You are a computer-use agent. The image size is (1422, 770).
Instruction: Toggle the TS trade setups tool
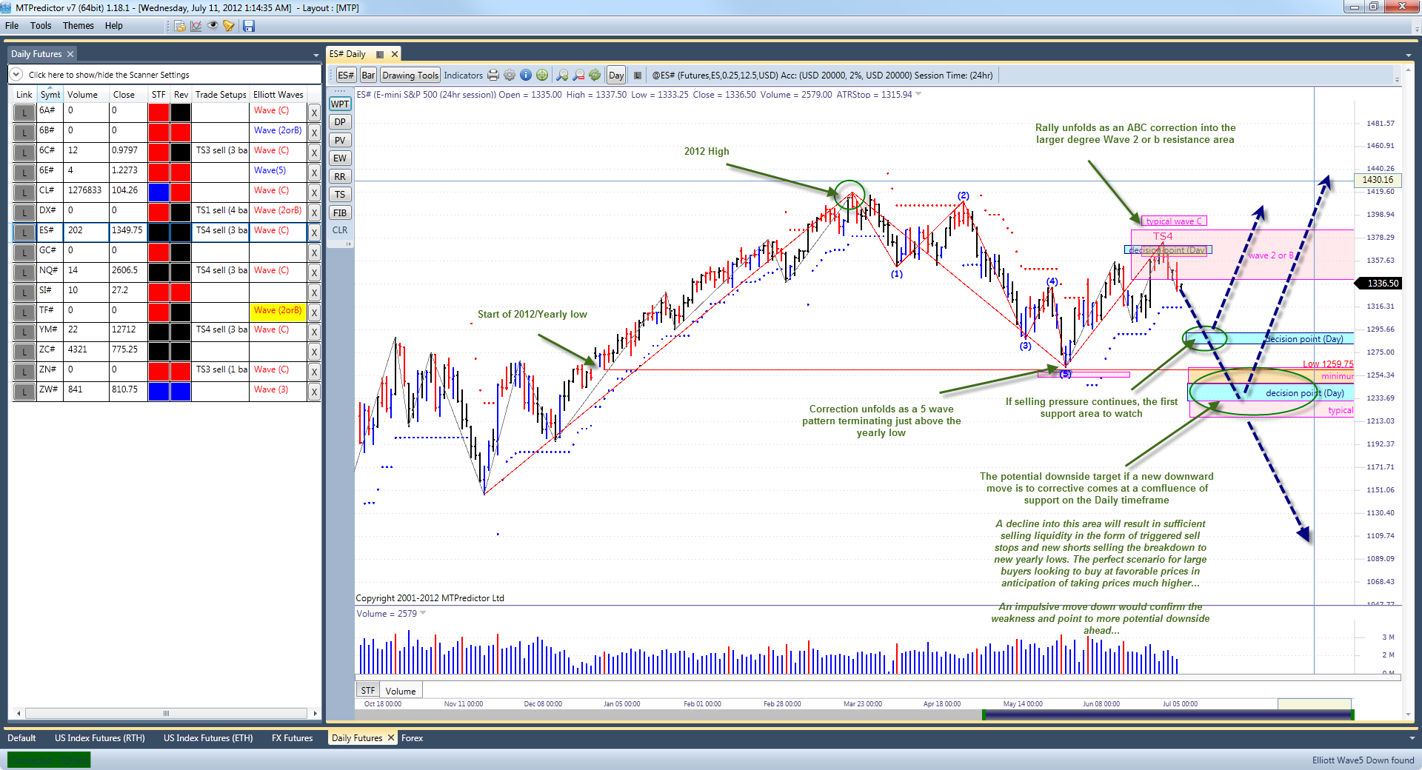pyautogui.click(x=340, y=194)
